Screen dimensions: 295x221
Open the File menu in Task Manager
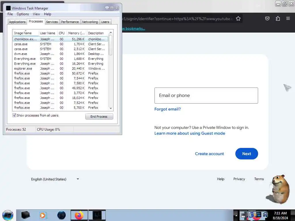point(10,14)
